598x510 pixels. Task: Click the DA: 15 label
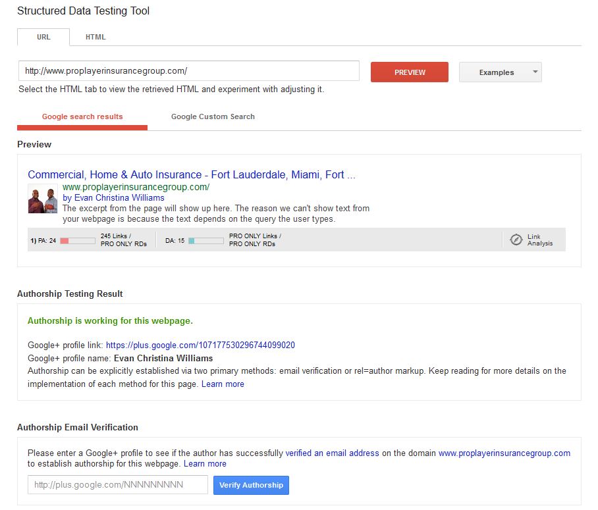coord(175,240)
